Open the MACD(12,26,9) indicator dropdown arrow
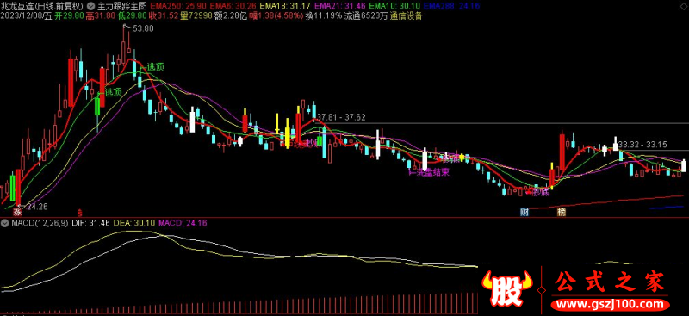Image resolution: width=689 pixels, height=316 pixels. pyautogui.click(x=4, y=223)
